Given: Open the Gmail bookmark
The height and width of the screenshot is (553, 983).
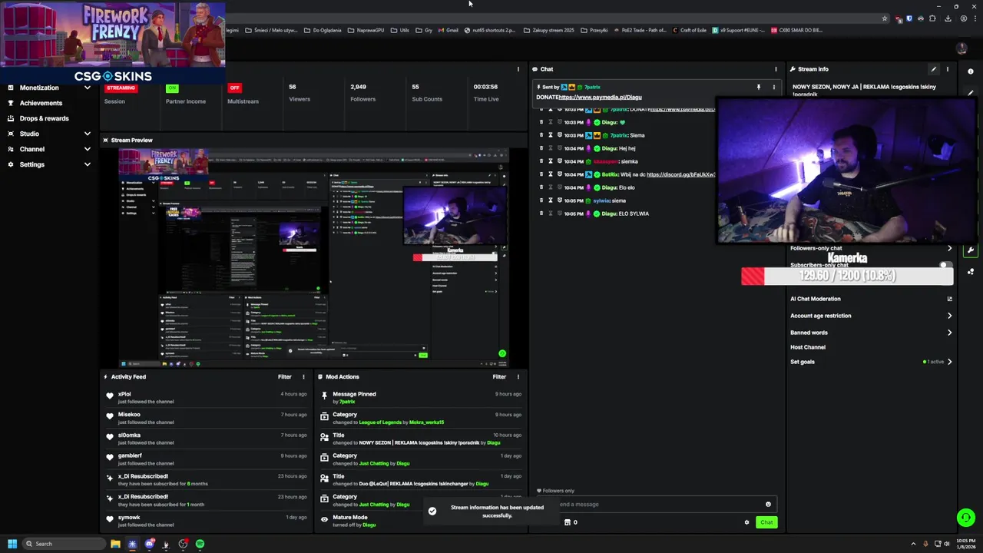Looking at the screenshot, I should tap(448, 30).
